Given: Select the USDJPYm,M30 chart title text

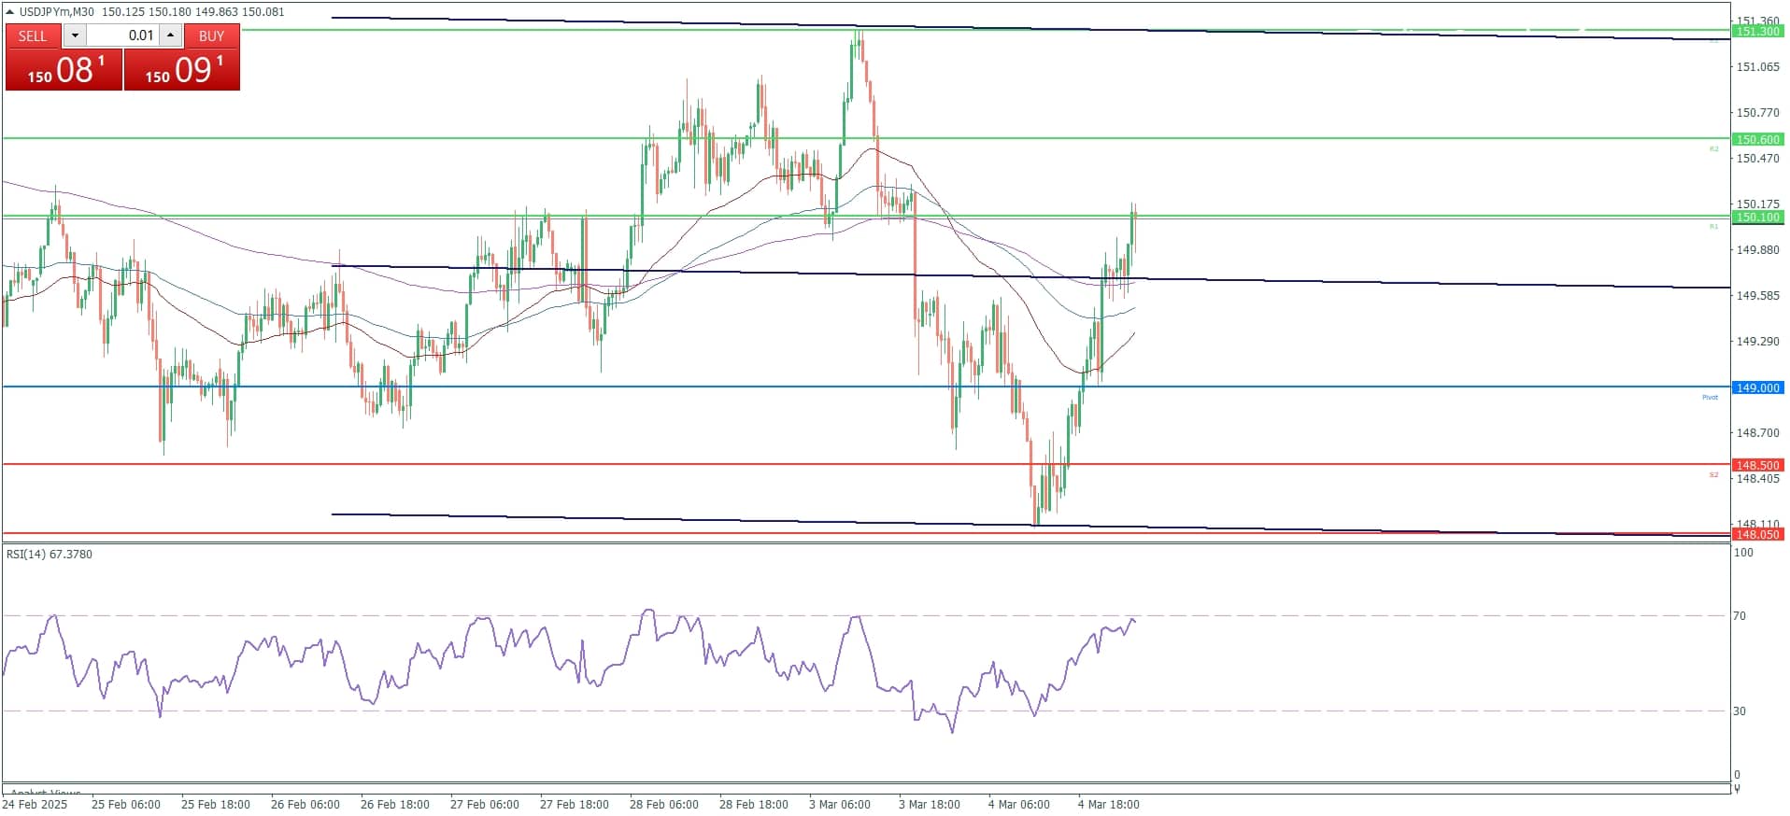Looking at the screenshot, I should (57, 12).
